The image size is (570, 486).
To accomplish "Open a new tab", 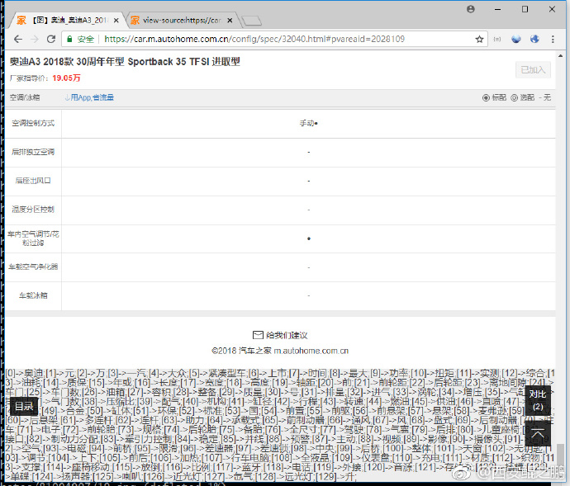I will (252, 21).
